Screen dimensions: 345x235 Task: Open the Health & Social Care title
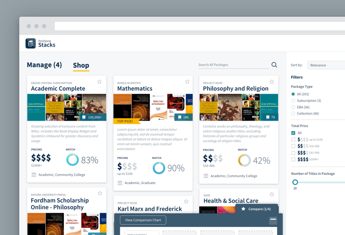(231, 201)
